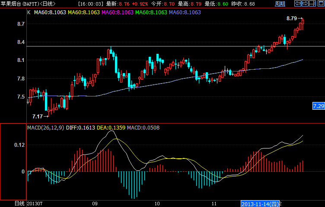The image size is (325, 207).
Task: Click the MACD:0.0508 value
Action: click(143, 128)
